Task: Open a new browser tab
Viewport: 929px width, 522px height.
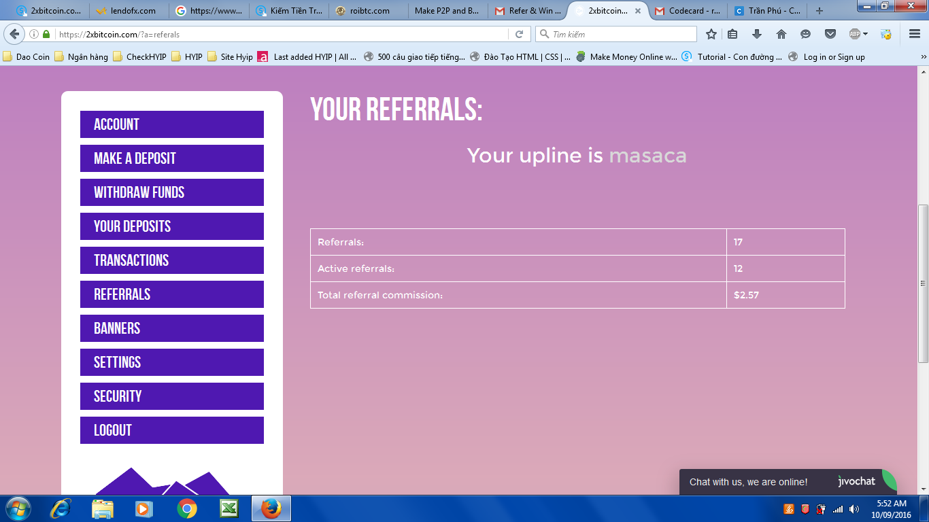Action: click(820, 11)
